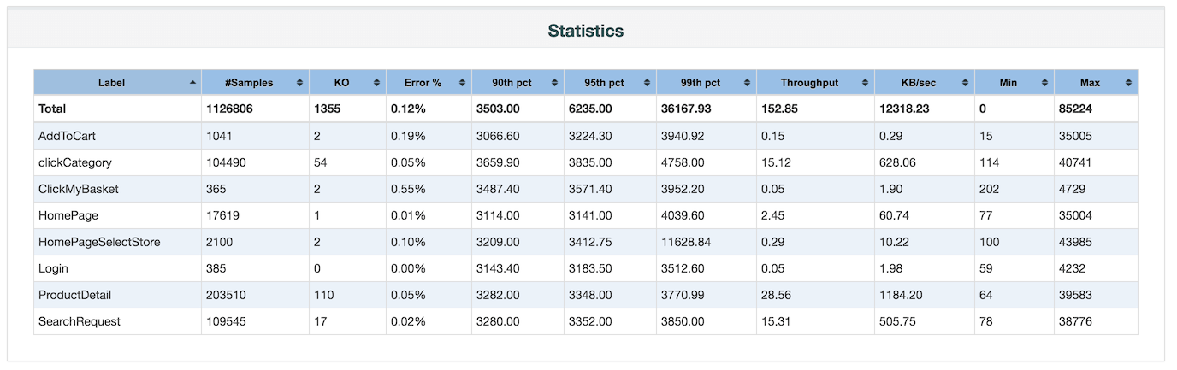Click sort arrows icon beside KB/sec
This screenshot has width=1177, height=370.
tap(965, 83)
